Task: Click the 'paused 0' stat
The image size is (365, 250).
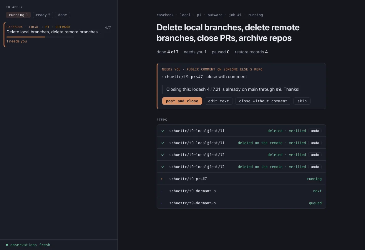Action: tap(220, 52)
